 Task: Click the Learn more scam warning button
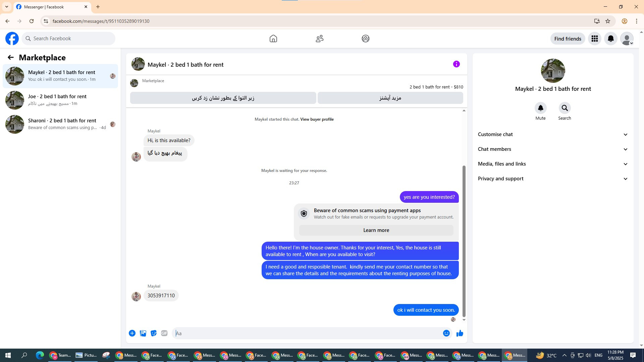tap(376, 230)
